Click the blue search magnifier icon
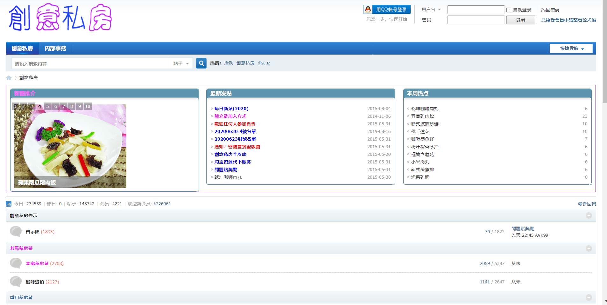The image size is (607, 305). tap(201, 63)
